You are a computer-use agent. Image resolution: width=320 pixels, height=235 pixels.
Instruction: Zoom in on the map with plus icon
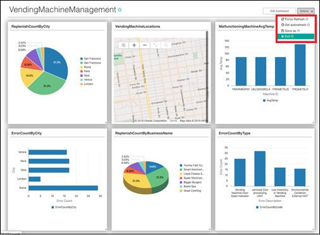[x=134, y=45]
